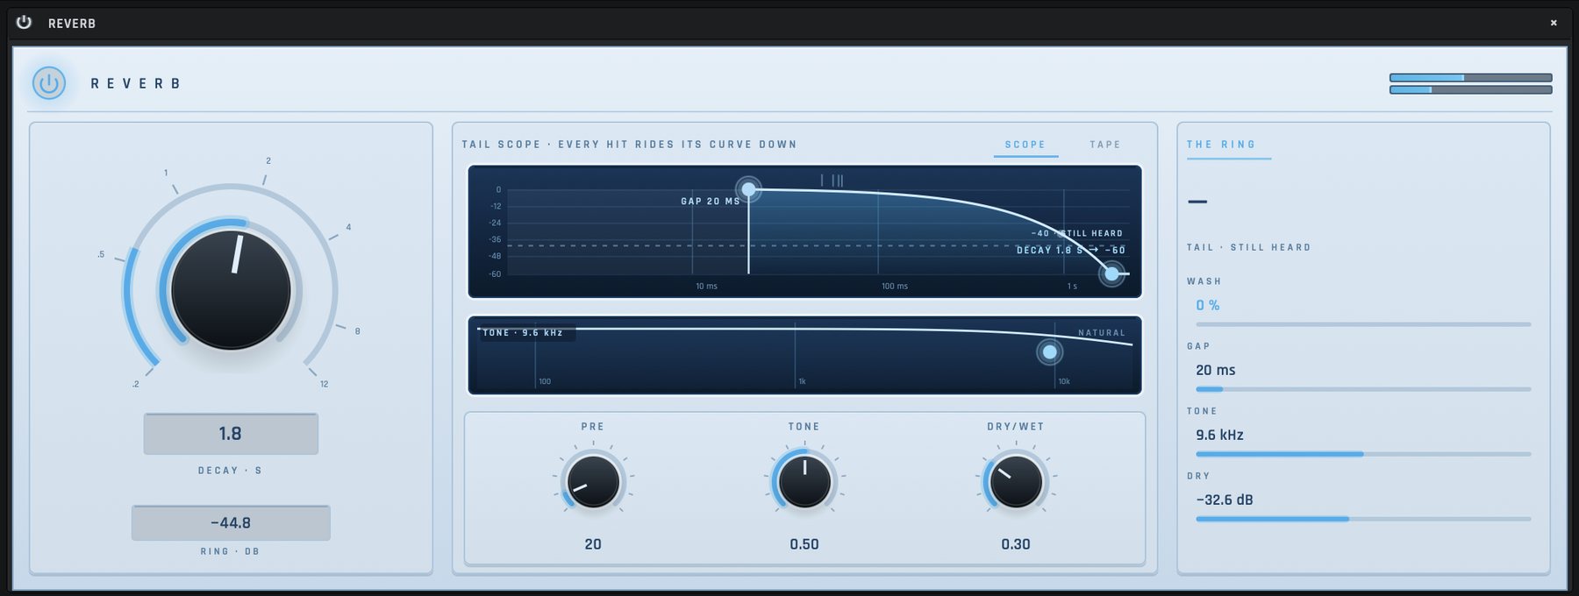Viewport: 1579px width, 596px height.
Task: Click the DRY/WET knob
Action: (x=1016, y=482)
